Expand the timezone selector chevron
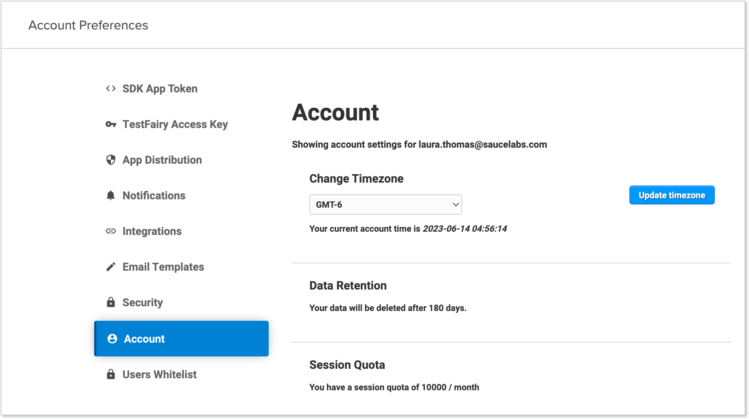Viewport: 749px width, 419px height. coord(456,204)
